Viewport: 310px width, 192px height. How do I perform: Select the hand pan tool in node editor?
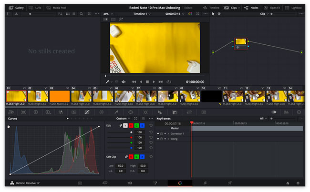tap(219, 14)
